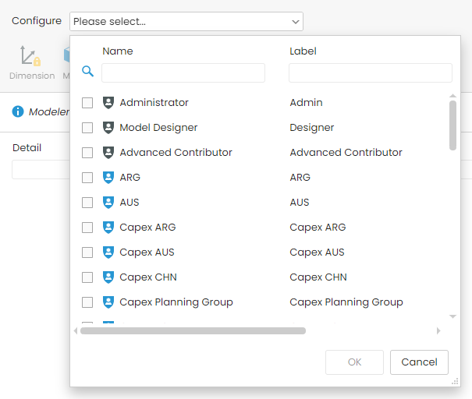
Task: Click the Cancel button
Action: [419, 362]
